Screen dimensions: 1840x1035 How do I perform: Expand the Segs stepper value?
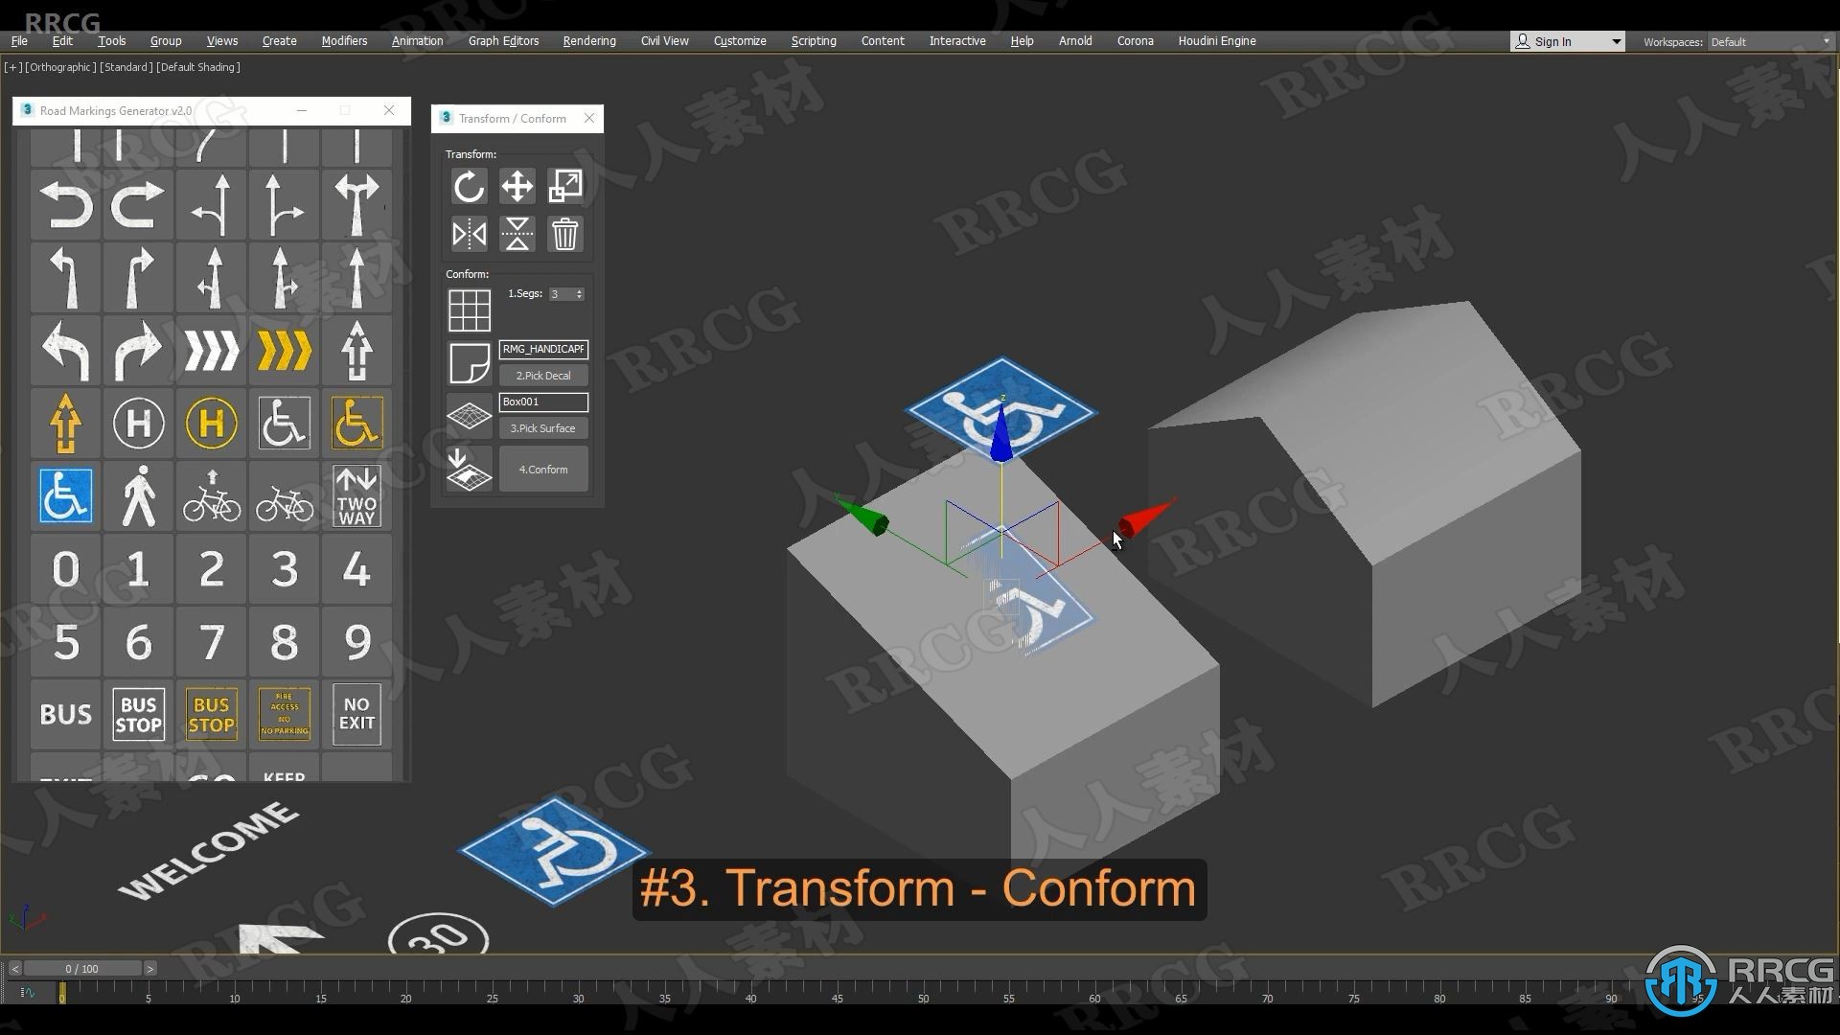point(580,289)
